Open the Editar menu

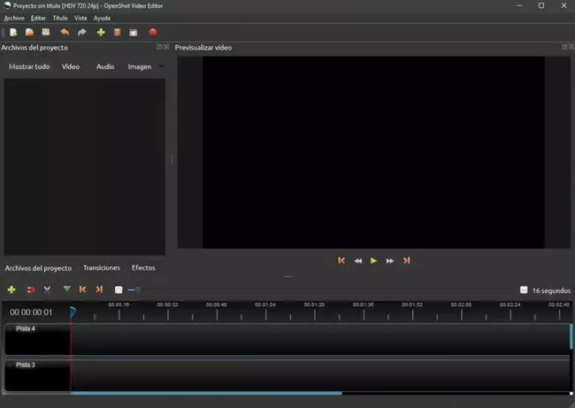pyautogui.click(x=38, y=18)
